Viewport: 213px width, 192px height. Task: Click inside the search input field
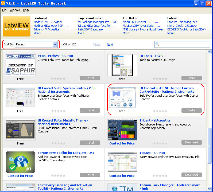coord(184,45)
